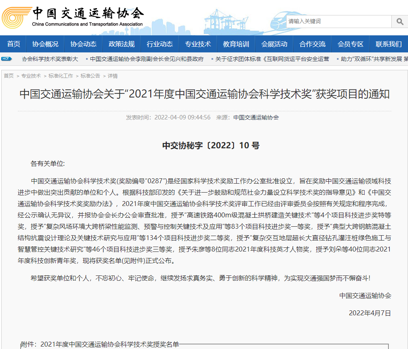Click the magnifier search icon button
408x349 pixels.
(x=399, y=22)
